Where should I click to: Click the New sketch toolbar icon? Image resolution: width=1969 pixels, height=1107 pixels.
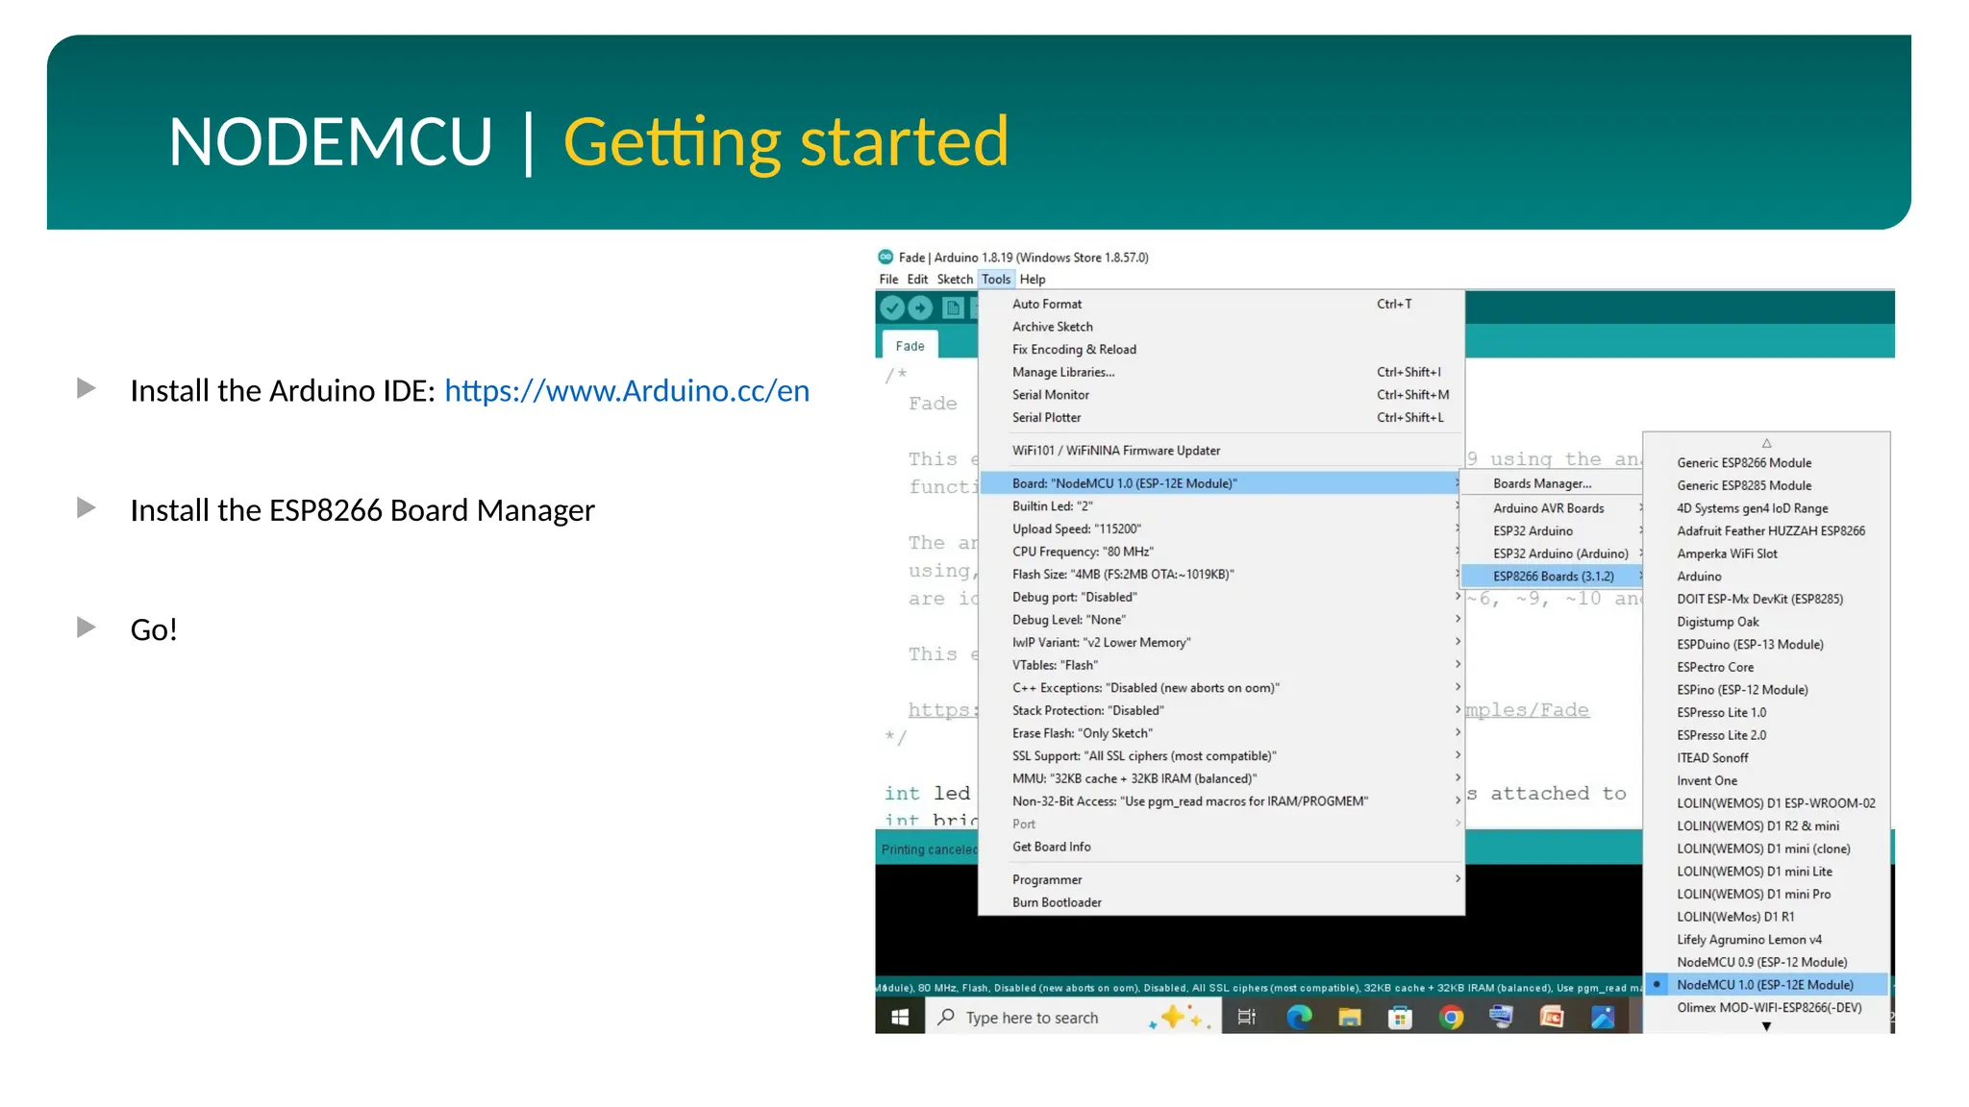(953, 307)
